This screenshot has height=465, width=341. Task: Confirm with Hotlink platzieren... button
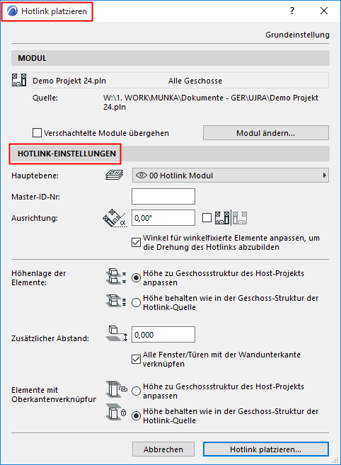tap(266, 449)
